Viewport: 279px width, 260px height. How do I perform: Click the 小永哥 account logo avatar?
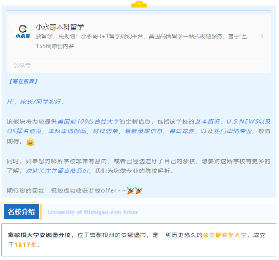[x=22, y=32]
